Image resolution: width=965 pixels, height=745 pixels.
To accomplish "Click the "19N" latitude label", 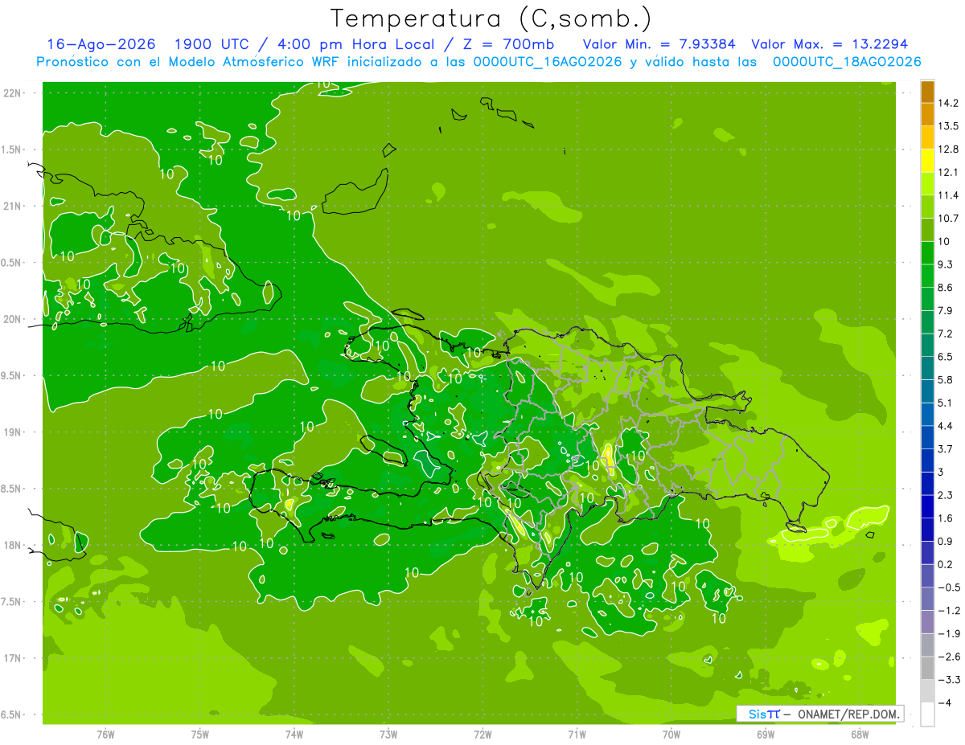I will click(12, 432).
